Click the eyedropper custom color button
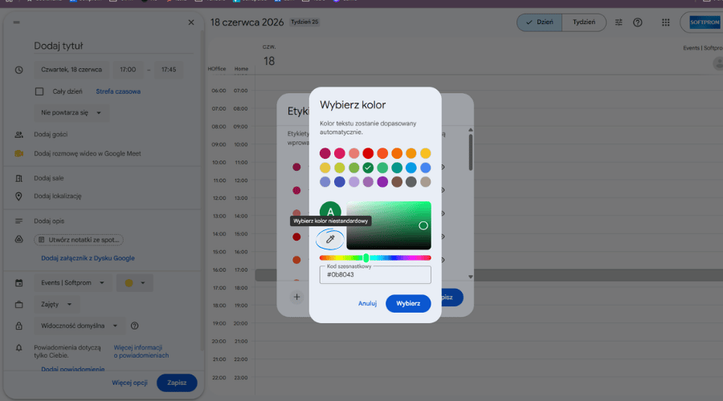 point(329,239)
